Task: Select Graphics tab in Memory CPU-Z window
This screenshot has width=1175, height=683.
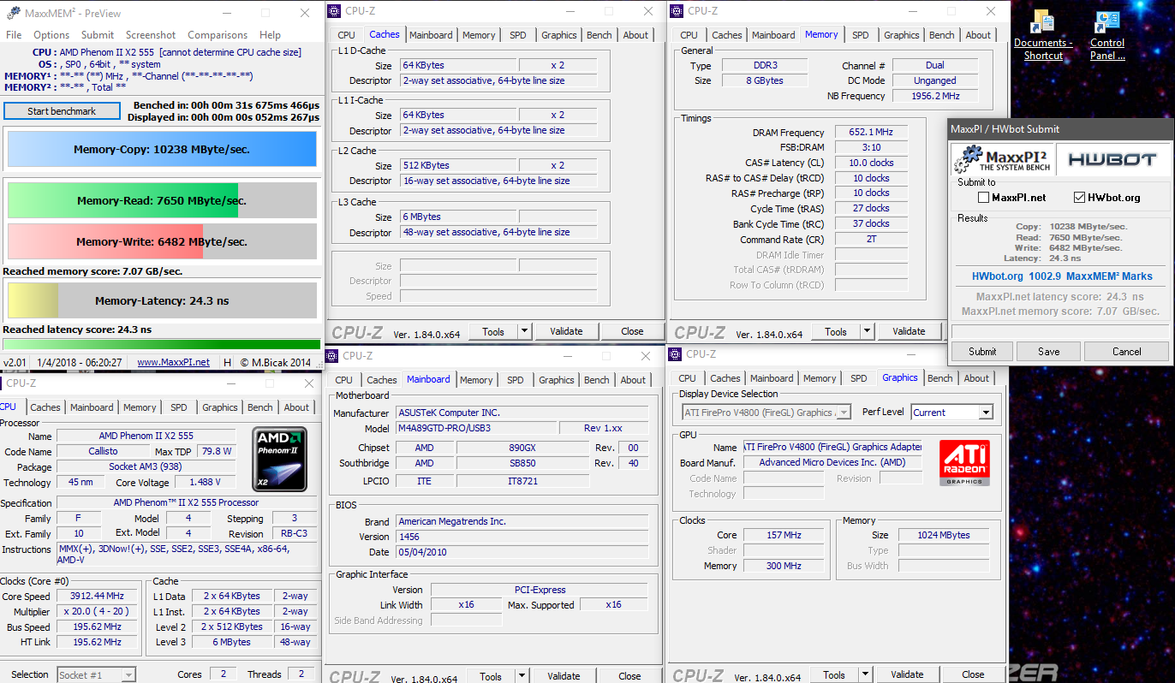Action: pyautogui.click(x=902, y=35)
